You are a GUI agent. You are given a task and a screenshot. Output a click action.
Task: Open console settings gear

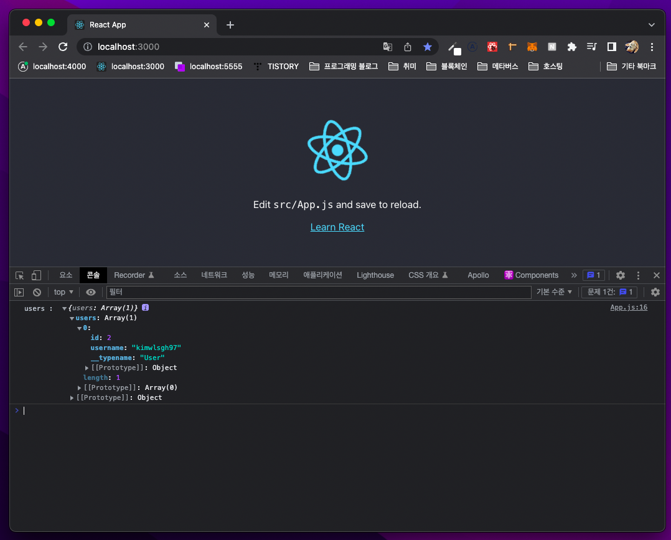[x=655, y=292]
